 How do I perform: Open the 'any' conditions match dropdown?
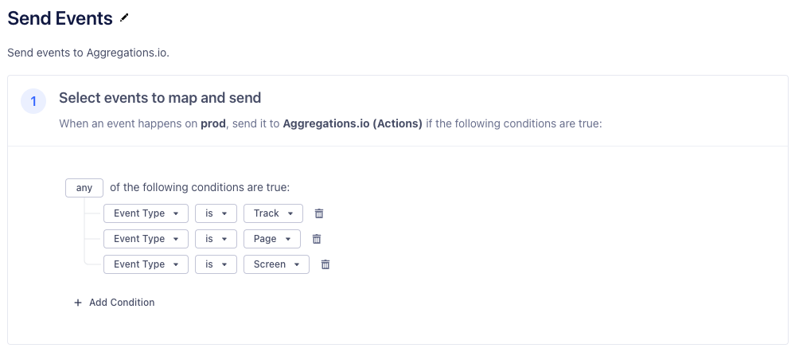tap(84, 188)
